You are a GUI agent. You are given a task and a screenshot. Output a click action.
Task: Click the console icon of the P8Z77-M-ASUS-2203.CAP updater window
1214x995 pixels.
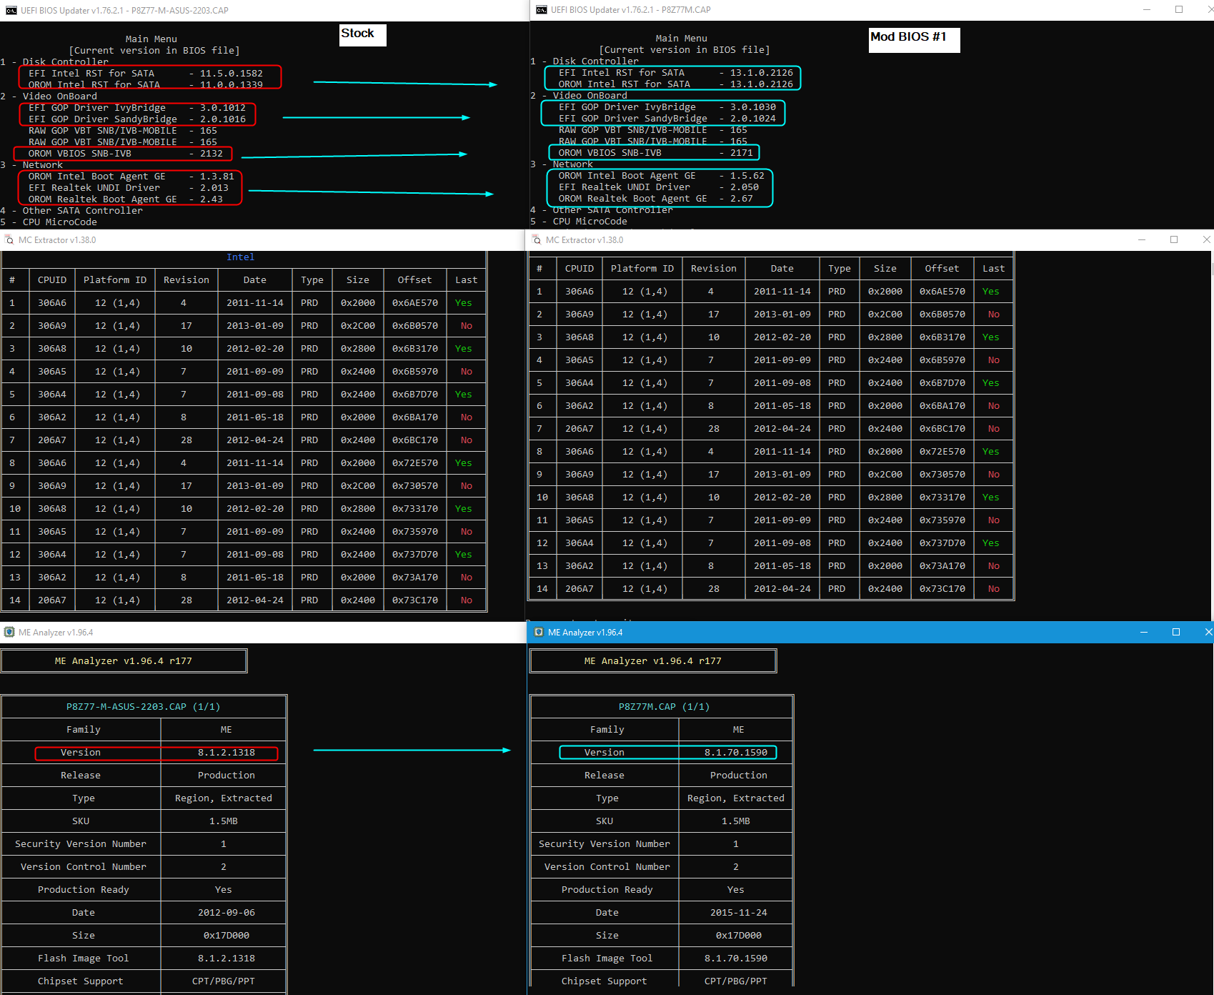click(11, 10)
